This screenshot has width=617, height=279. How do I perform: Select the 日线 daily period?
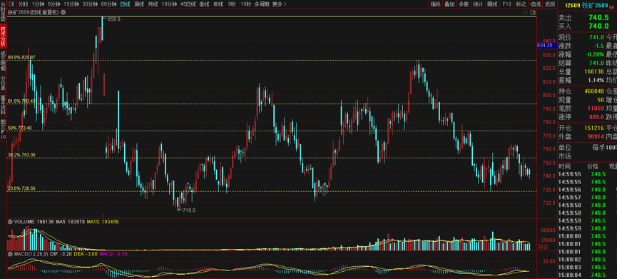pyautogui.click(x=125, y=4)
